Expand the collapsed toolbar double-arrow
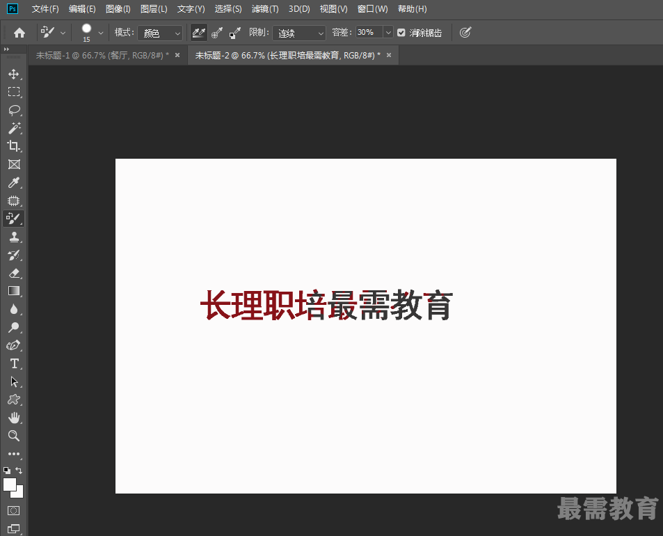The height and width of the screenshot is (536, 663). [6, 49]
